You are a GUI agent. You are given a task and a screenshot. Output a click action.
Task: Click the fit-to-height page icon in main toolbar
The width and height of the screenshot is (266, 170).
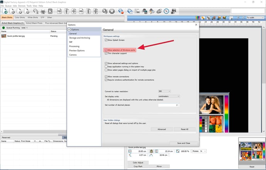pos(88,11)
